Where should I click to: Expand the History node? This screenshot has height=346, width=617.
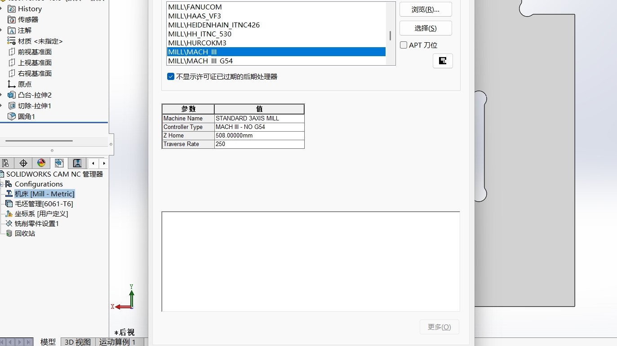point(2,9)
